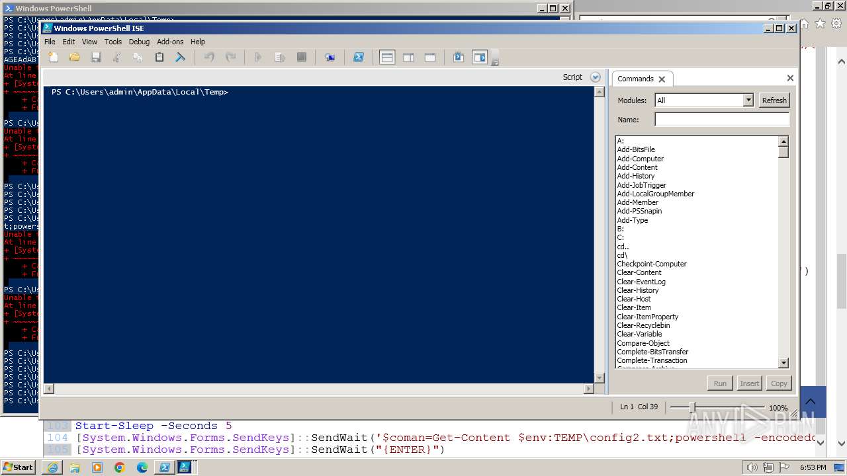Click the Start PowerShell.exe icon
The height and width of the screenshot is (476, 847).
coord(358,58)
